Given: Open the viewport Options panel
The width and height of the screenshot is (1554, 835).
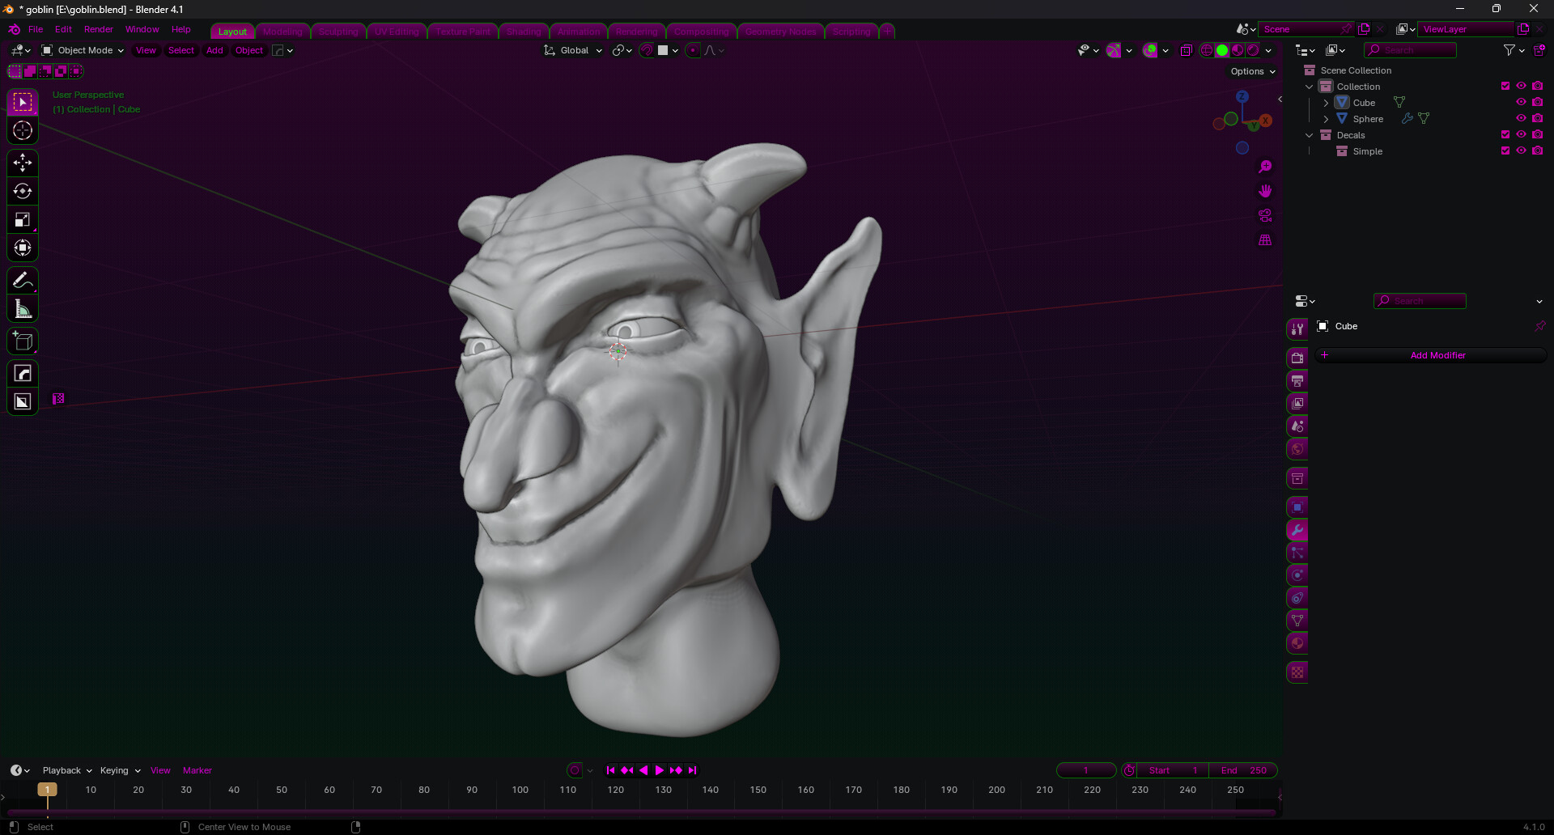Looking at the screenshot, I should 1251,71.
